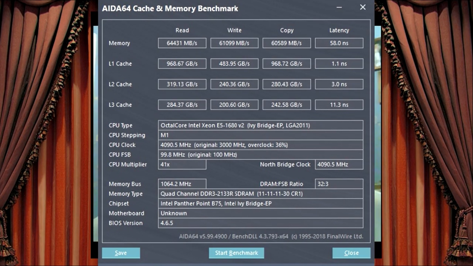
Task: Click Memory Type field Quad Channel DDR3-2133R
Action: click(260, 194)
